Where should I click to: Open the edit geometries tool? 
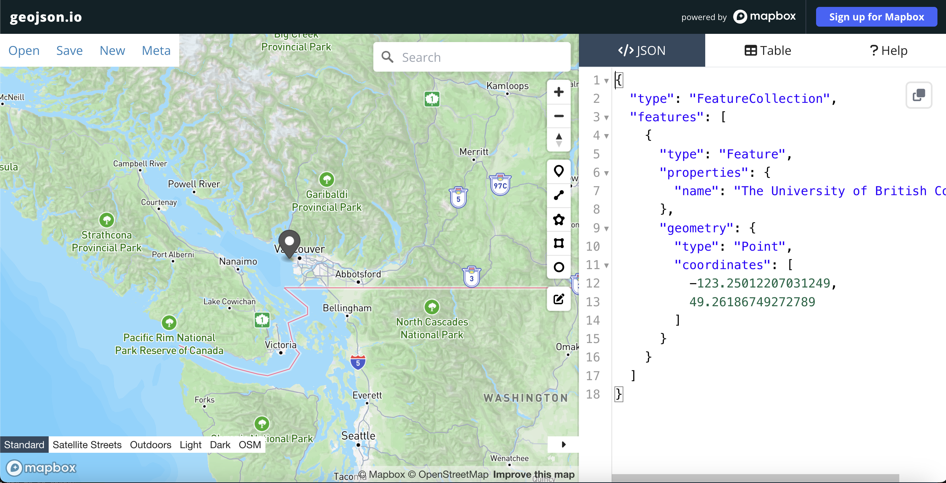click(x=559, y=299)
